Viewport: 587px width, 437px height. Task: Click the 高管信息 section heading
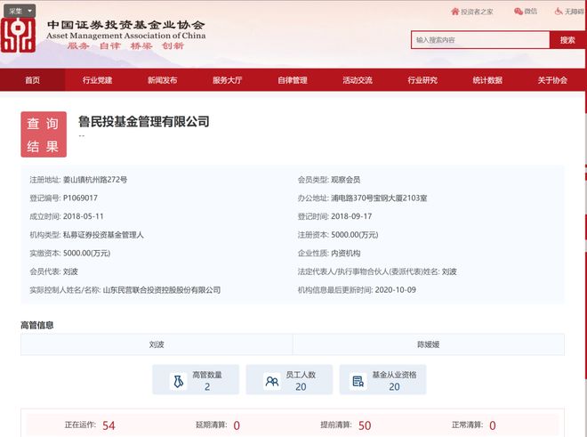tap(37, 325)
